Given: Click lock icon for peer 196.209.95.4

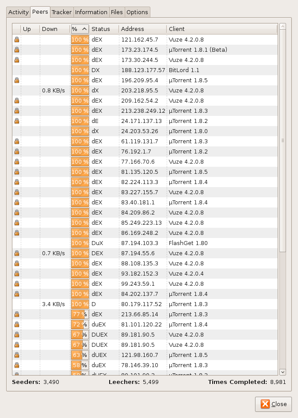Looking at the screenshot, I should [17, 80].
